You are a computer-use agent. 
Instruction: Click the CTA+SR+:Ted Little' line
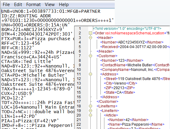click(x=27, y=61)
